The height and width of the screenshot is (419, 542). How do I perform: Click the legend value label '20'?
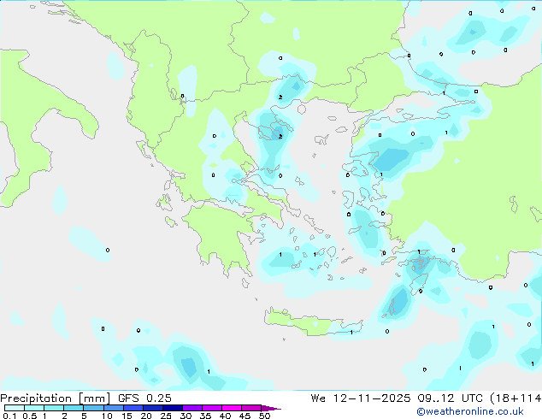click(x=146, y=416)
